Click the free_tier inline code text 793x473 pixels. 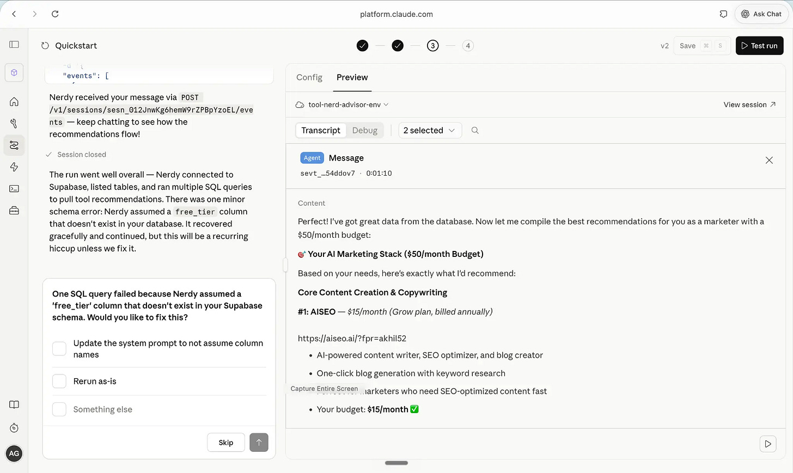pos(195,212)
